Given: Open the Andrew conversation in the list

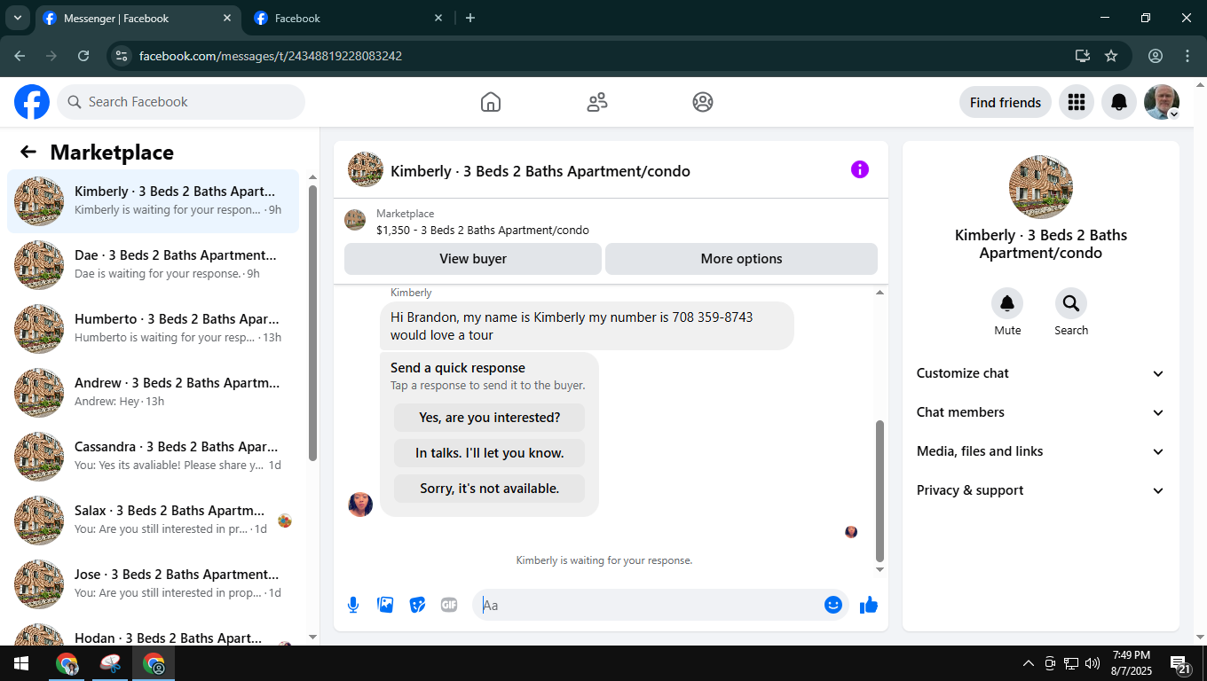Looking at the screenshot, I should 154,393.
